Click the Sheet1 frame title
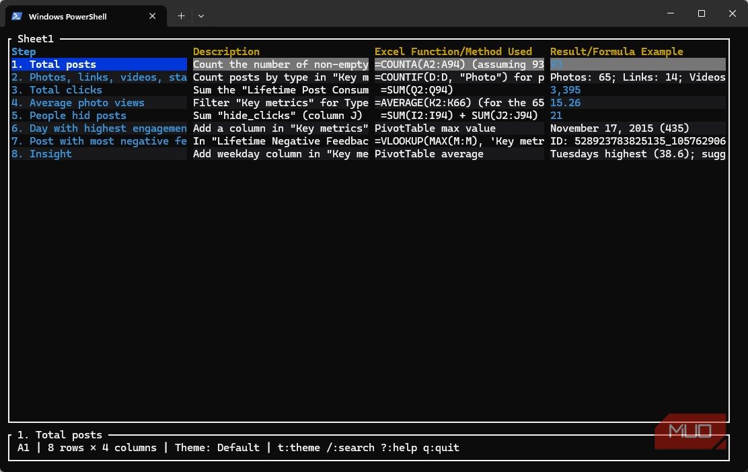Image resolution: width=748 pixels, height=472 pixels. click(35, 38)
